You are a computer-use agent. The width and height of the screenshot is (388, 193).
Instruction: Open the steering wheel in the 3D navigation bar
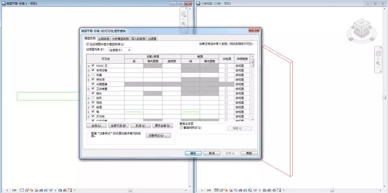point(378,53)
